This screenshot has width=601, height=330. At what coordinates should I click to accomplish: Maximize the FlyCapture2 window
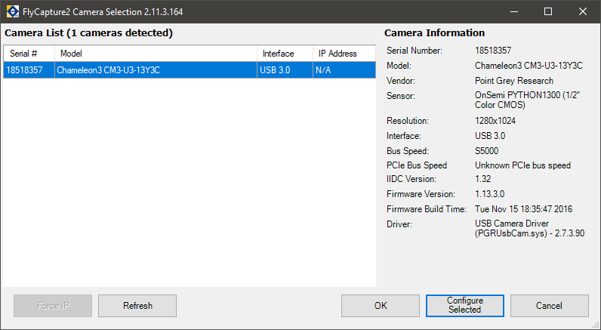pyautogui.click(x=548, y=11)
